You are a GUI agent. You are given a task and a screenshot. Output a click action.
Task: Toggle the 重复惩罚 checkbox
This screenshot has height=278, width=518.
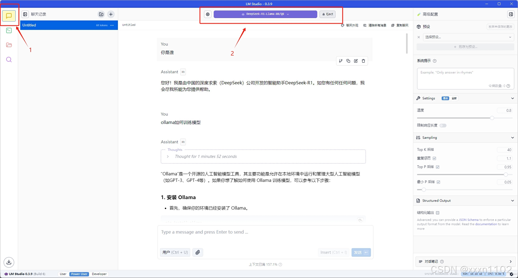(x=434, y=158)
